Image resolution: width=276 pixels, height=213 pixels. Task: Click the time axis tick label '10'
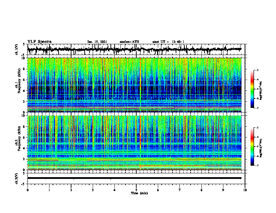[245, 190]
